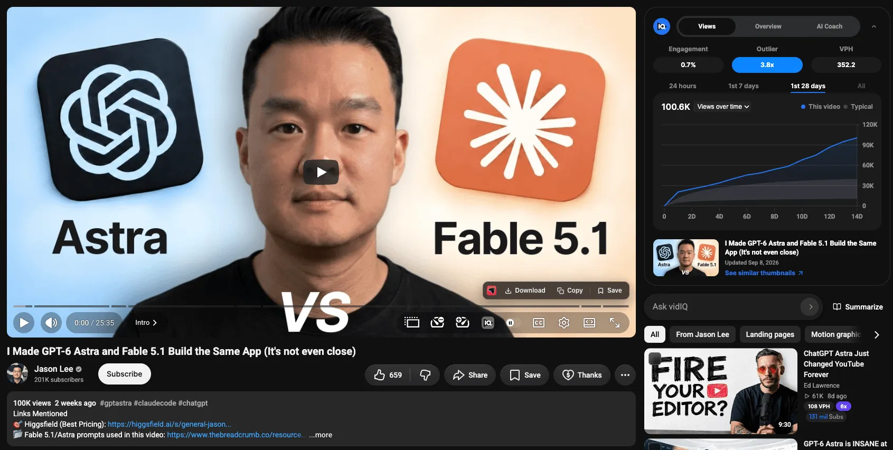Start playback with the player play icon

24,323
